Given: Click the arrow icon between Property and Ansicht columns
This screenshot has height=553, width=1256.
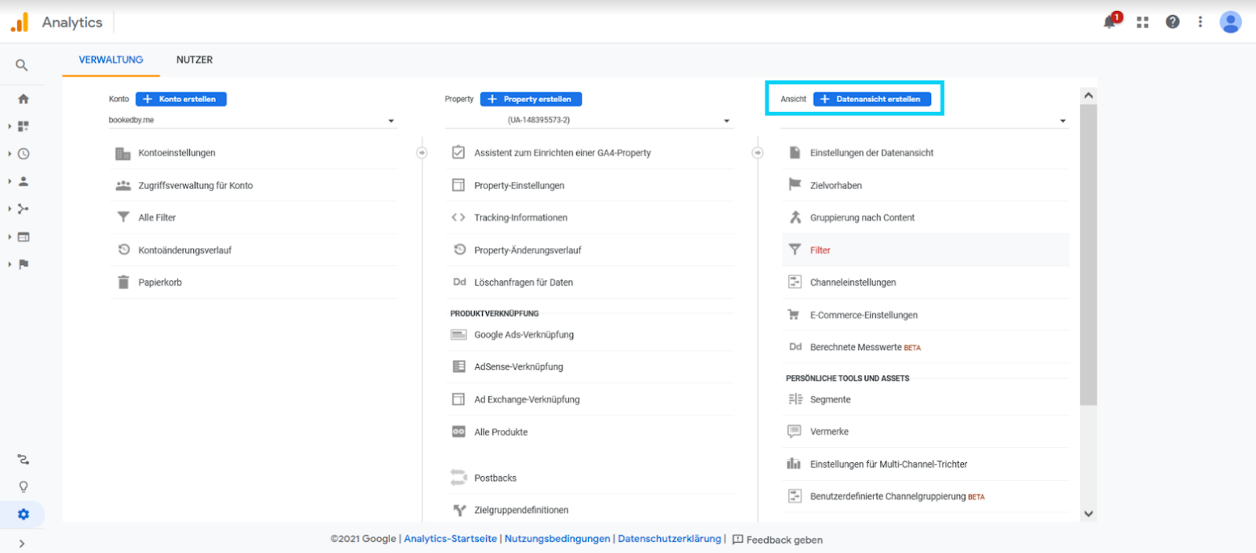Looking at the screenshot, I should click(x=758, y=153).
